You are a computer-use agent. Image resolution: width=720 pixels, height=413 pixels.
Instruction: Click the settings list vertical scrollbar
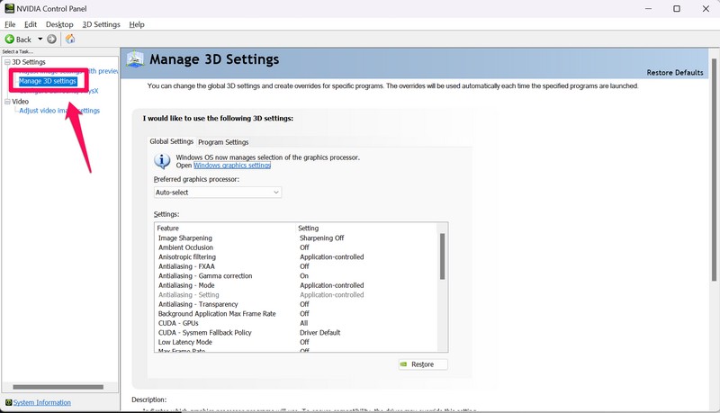pyautogui.click(x=442, y=256)
